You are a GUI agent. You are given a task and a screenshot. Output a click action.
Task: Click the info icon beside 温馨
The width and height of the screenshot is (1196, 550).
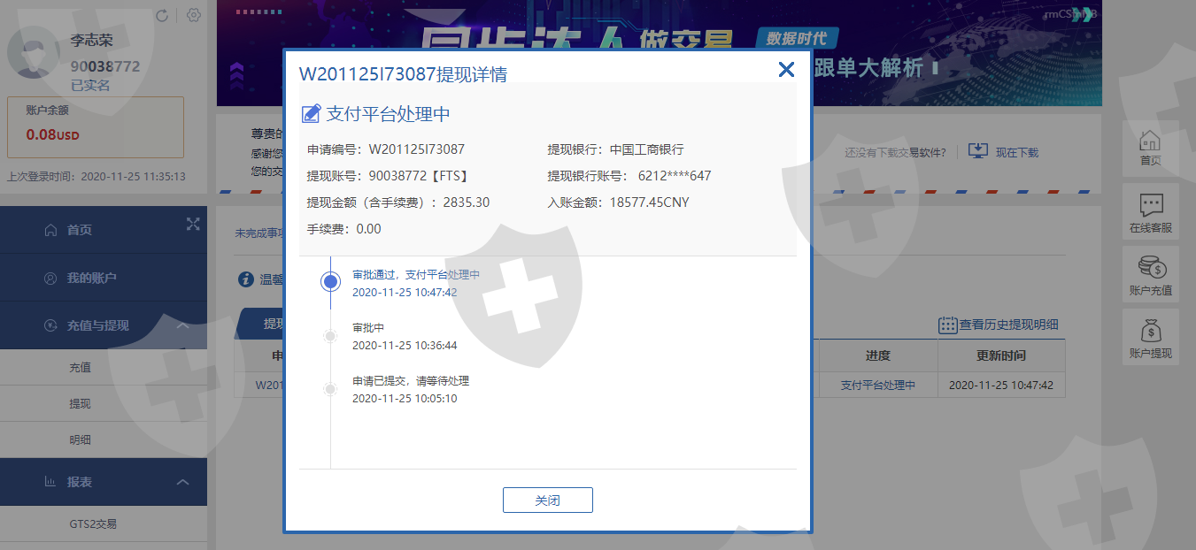(x=247, y=279)
